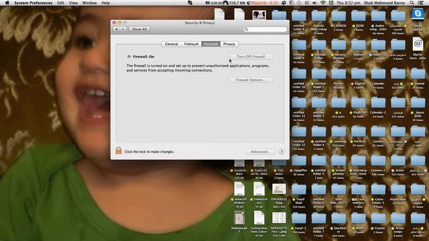Open the Window menu
This screenshot has width=429, height=241.
pos(89,3)
